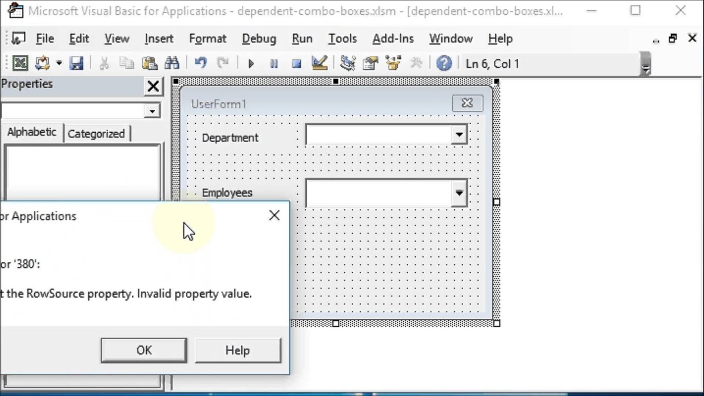This screenshot has height=396, width=704.
Task: Open the Format menu
Action: [207, 38]
